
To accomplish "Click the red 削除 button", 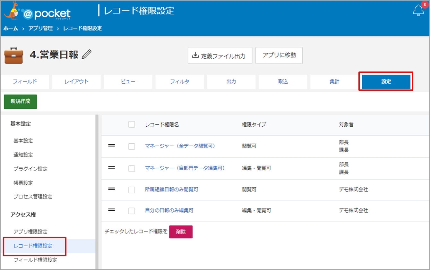I will coord(181,232).
